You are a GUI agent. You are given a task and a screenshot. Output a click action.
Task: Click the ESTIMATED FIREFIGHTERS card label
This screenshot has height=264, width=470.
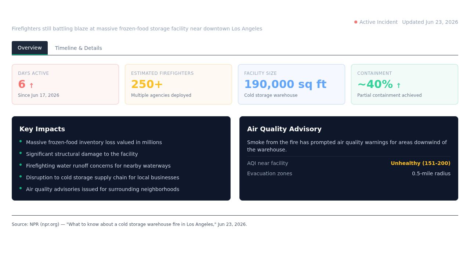tap(162, 73)
